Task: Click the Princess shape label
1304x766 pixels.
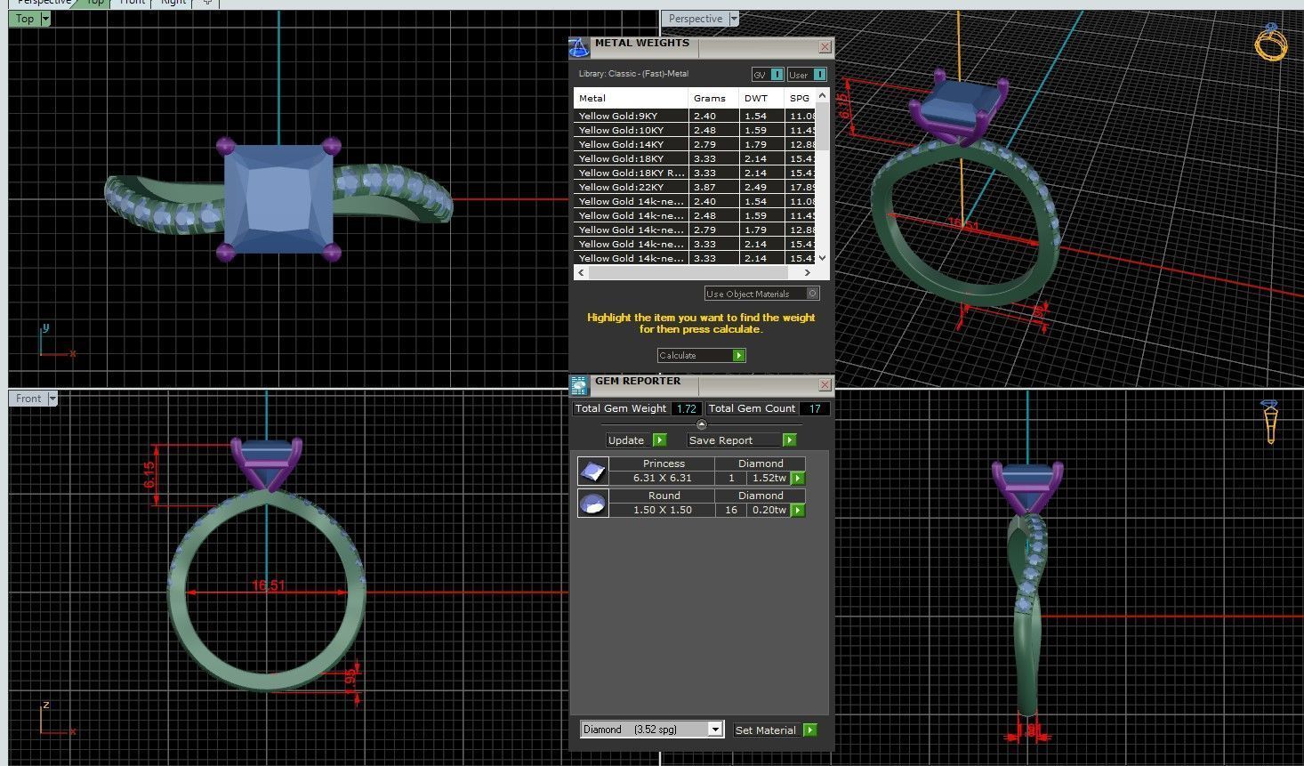Action: [664, 464]
